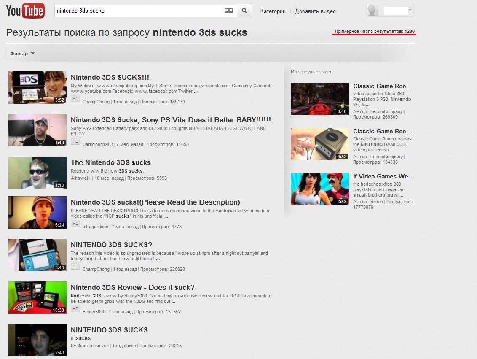
Task: Expand the Фильтр dropdown
Action: (x=22, y=54)
